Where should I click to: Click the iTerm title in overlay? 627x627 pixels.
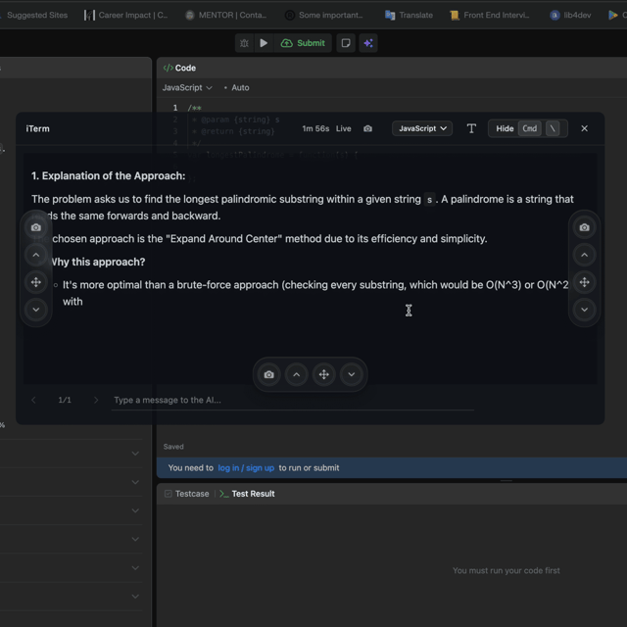click(x=37, y=128)
